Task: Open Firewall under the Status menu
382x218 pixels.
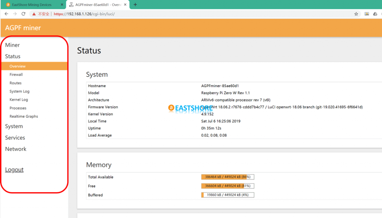Action: click(x=16, y=74)
